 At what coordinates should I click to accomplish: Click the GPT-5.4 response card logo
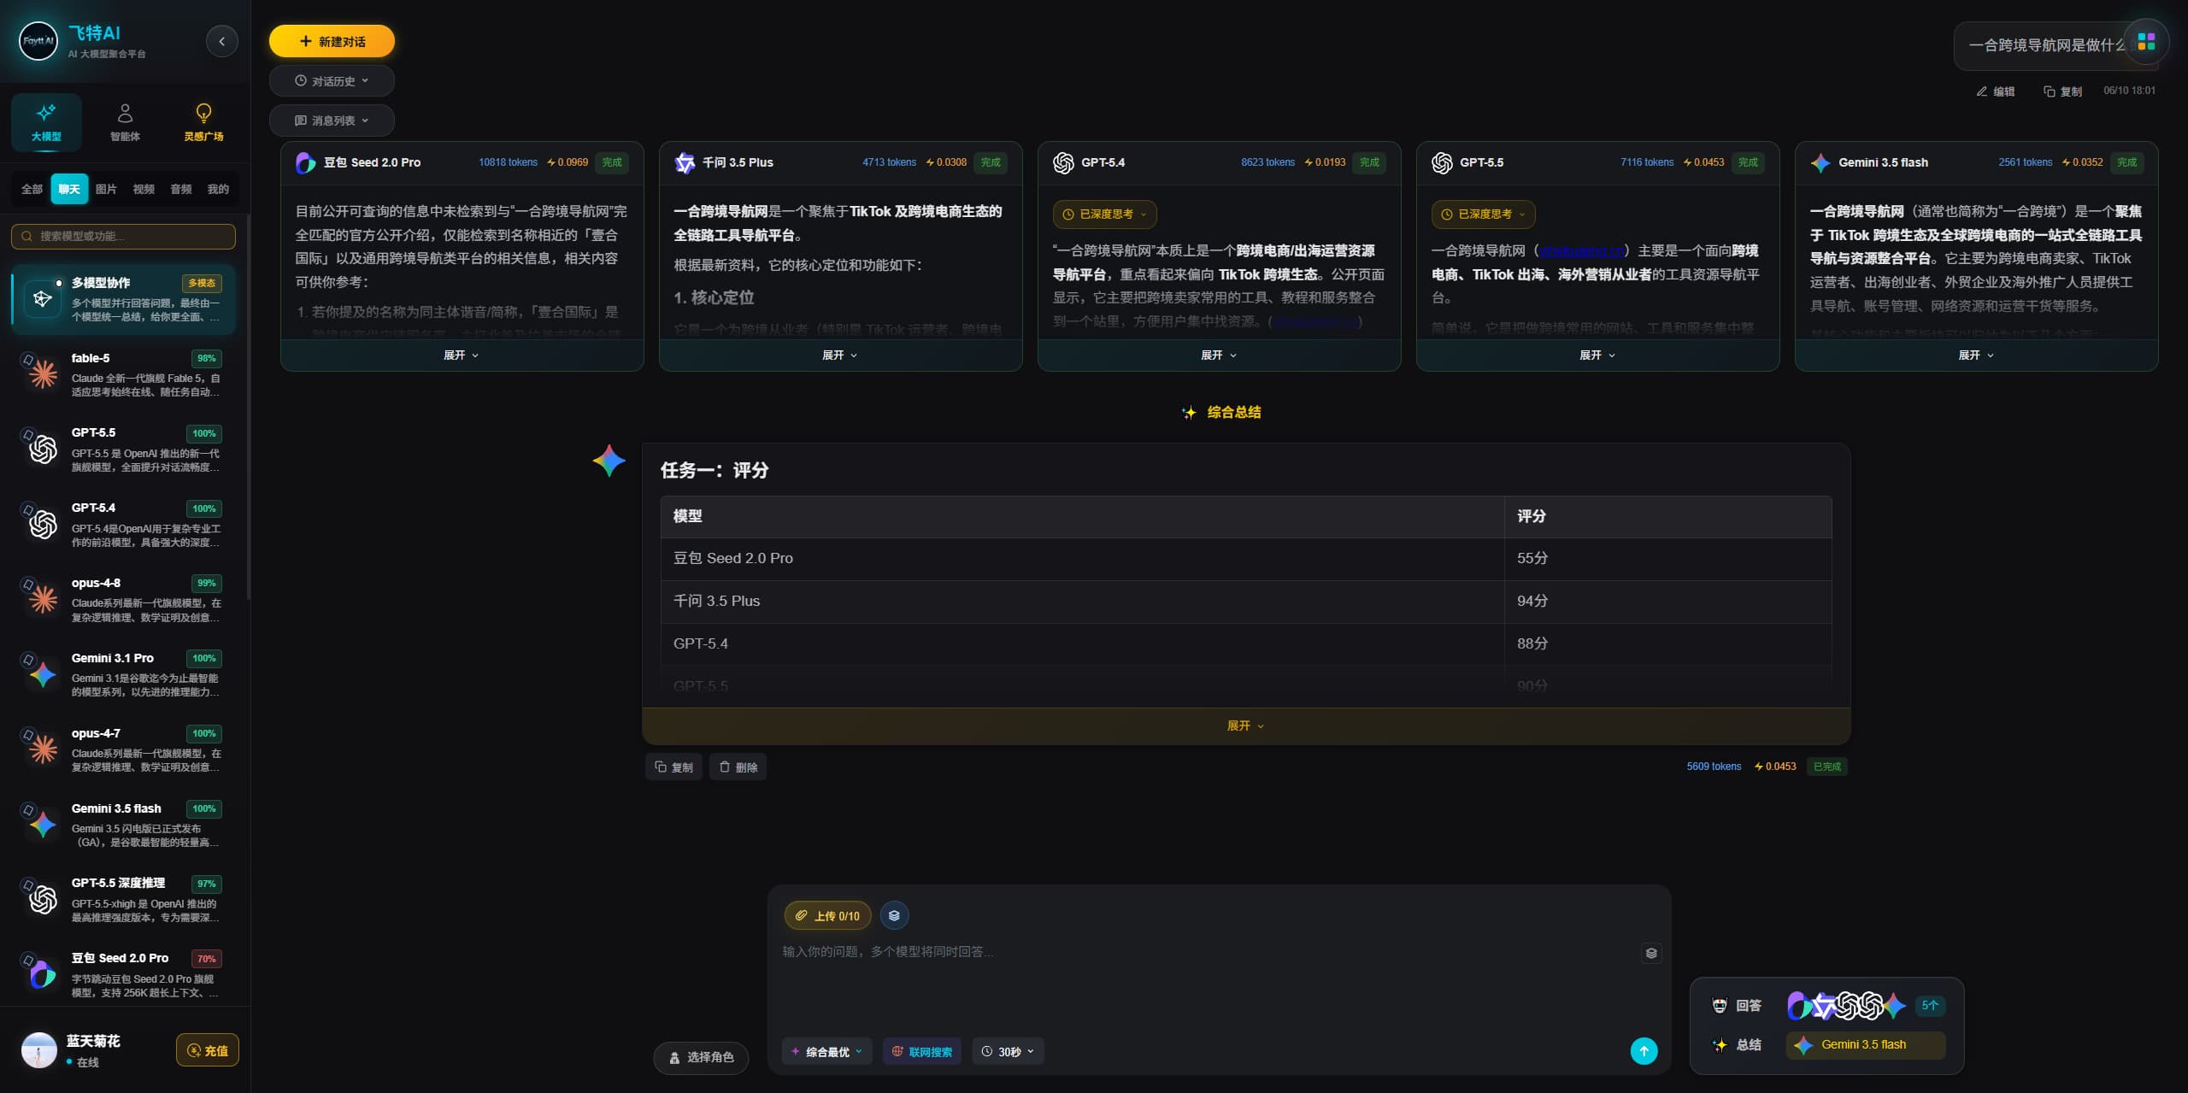click(1063, 162)
